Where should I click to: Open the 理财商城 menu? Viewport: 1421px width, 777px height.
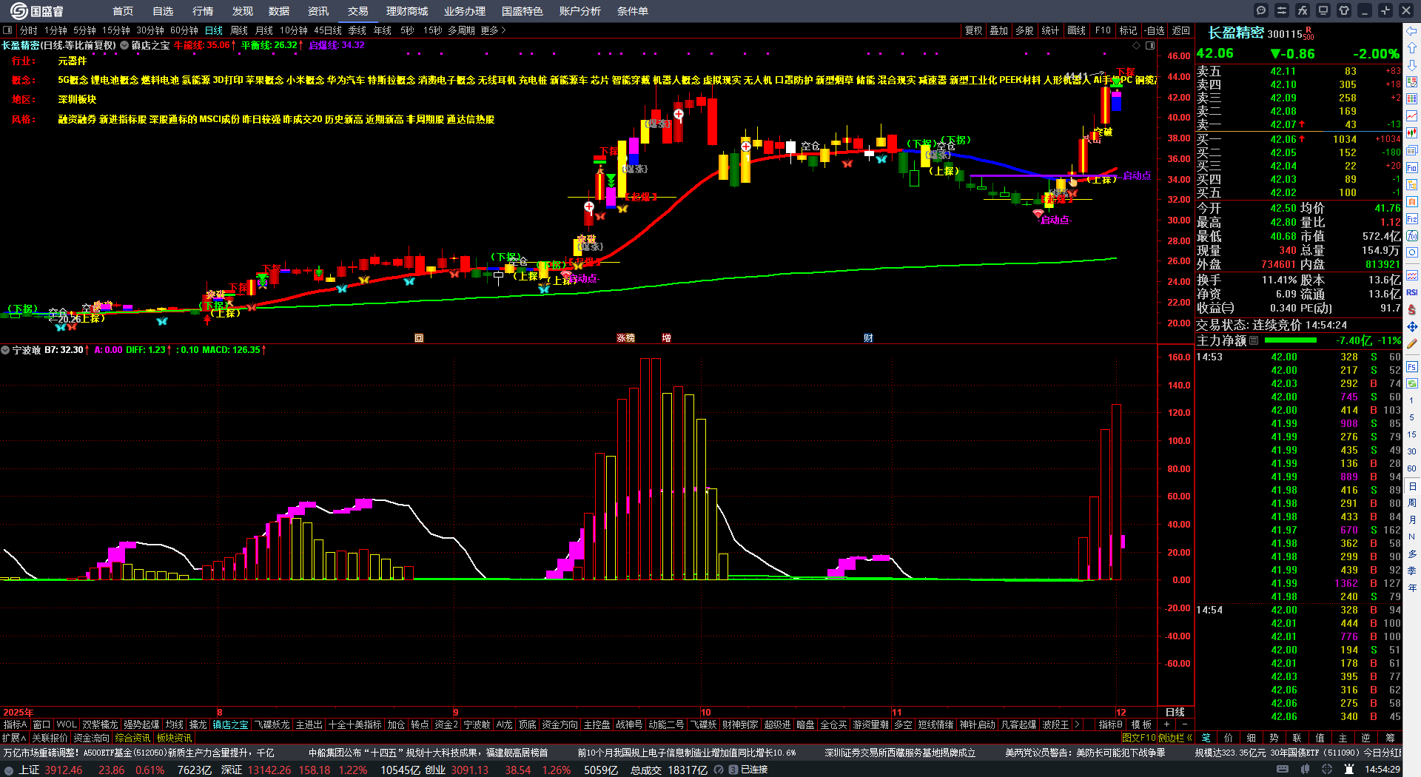(x=407, y=11)
